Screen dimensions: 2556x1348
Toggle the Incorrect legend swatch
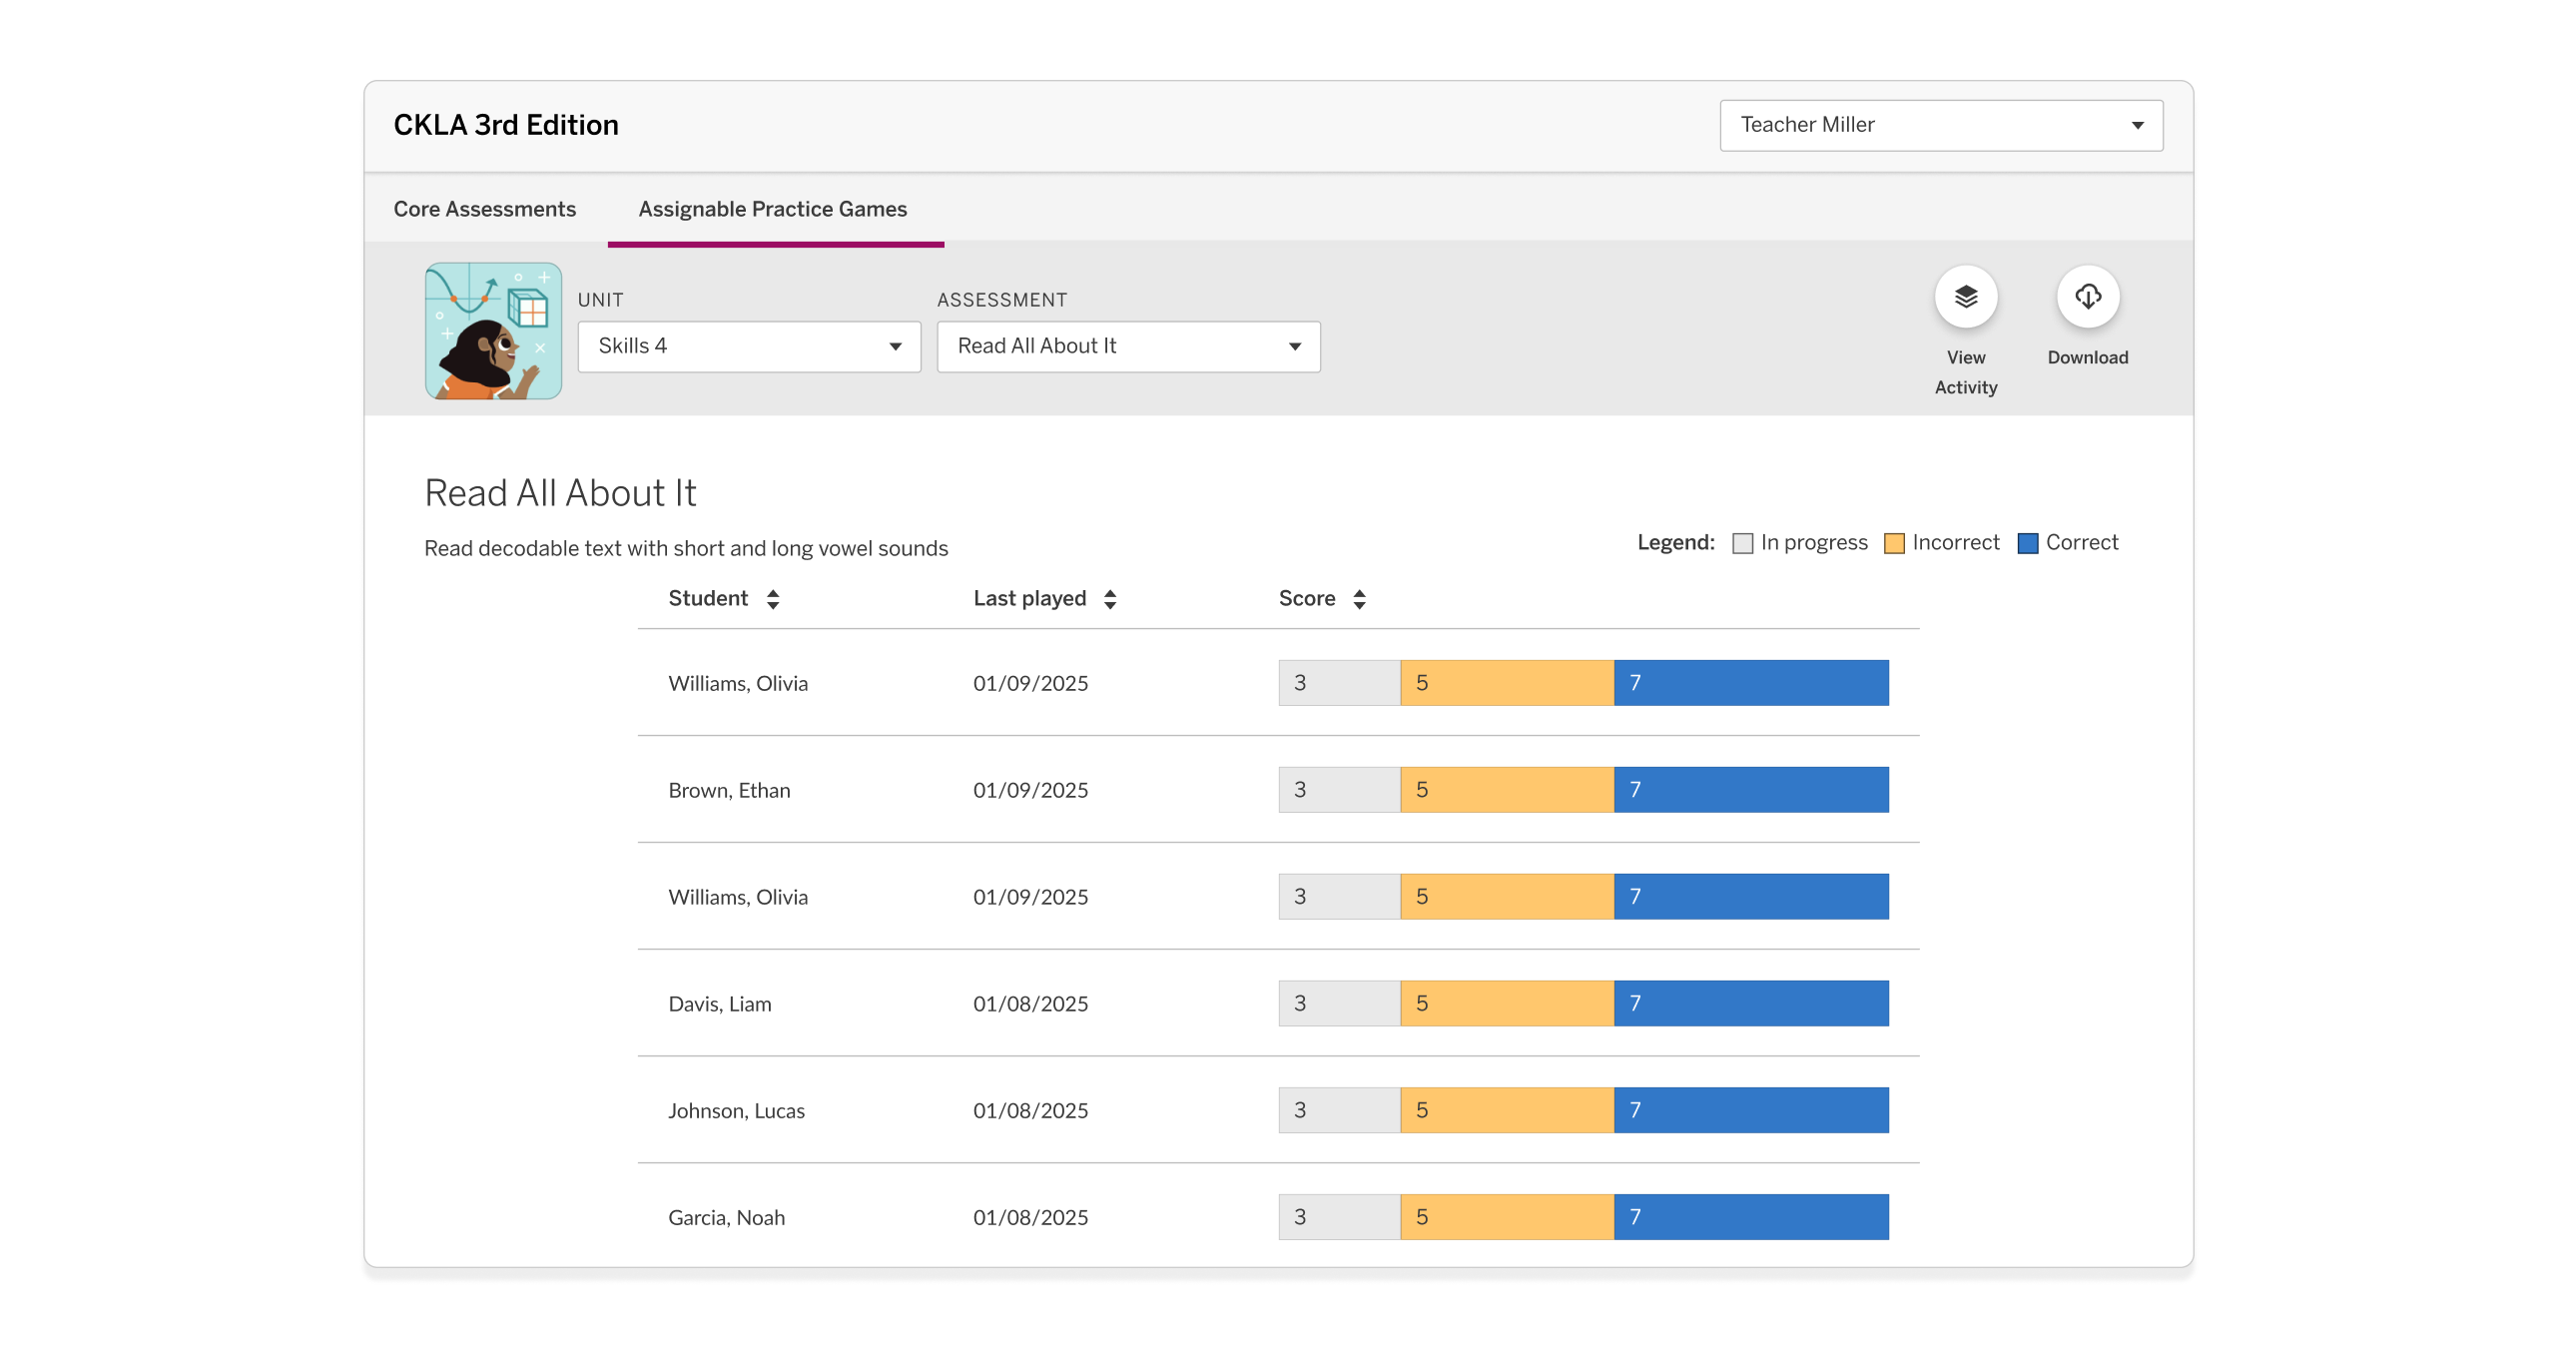click(1893, 542)
